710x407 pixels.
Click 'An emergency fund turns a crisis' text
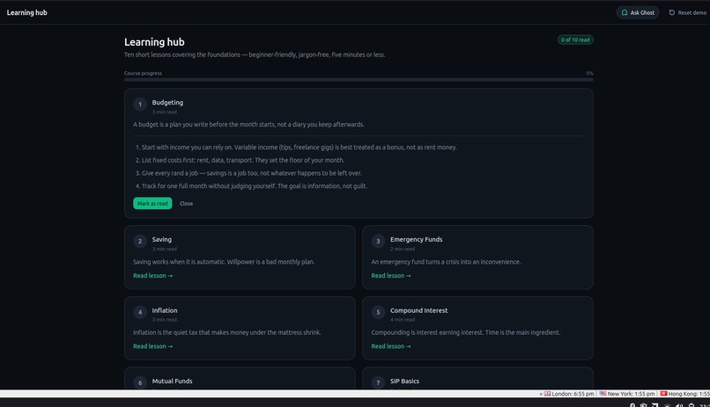pyautogui.click(x=446, y=262)
